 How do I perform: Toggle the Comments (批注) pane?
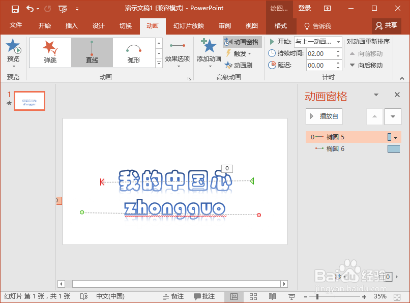pos(204,296)
